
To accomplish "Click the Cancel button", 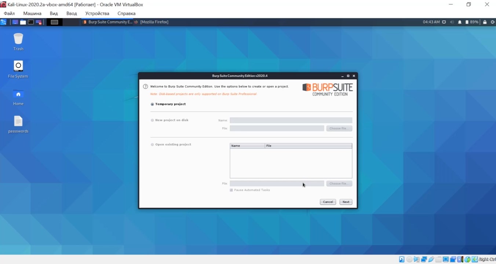I will (328, 202).
